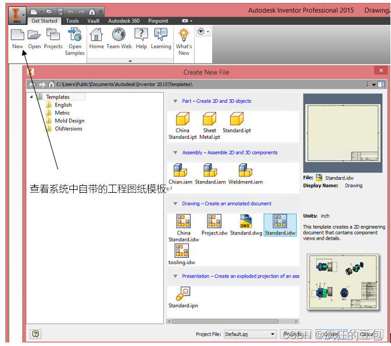Collapse the Part templates section
391x346 pixels.
[175, 101]
